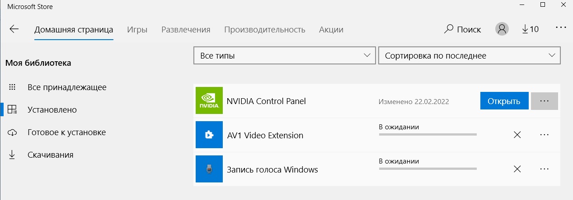Cancel the AV1 Video Extension download

coord(517,135)
